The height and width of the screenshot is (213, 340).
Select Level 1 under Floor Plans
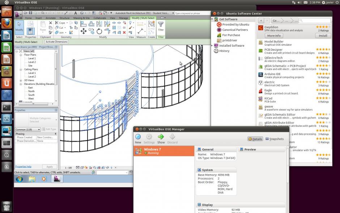32,58
